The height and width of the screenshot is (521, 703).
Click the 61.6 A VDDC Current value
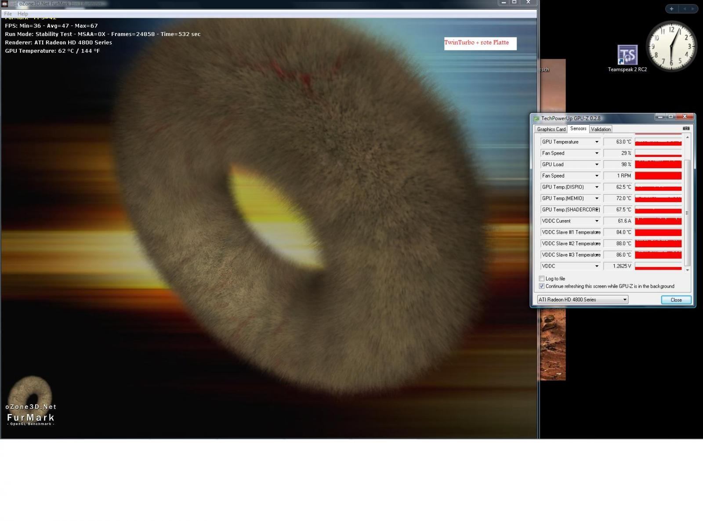click(x=618, y=221)
